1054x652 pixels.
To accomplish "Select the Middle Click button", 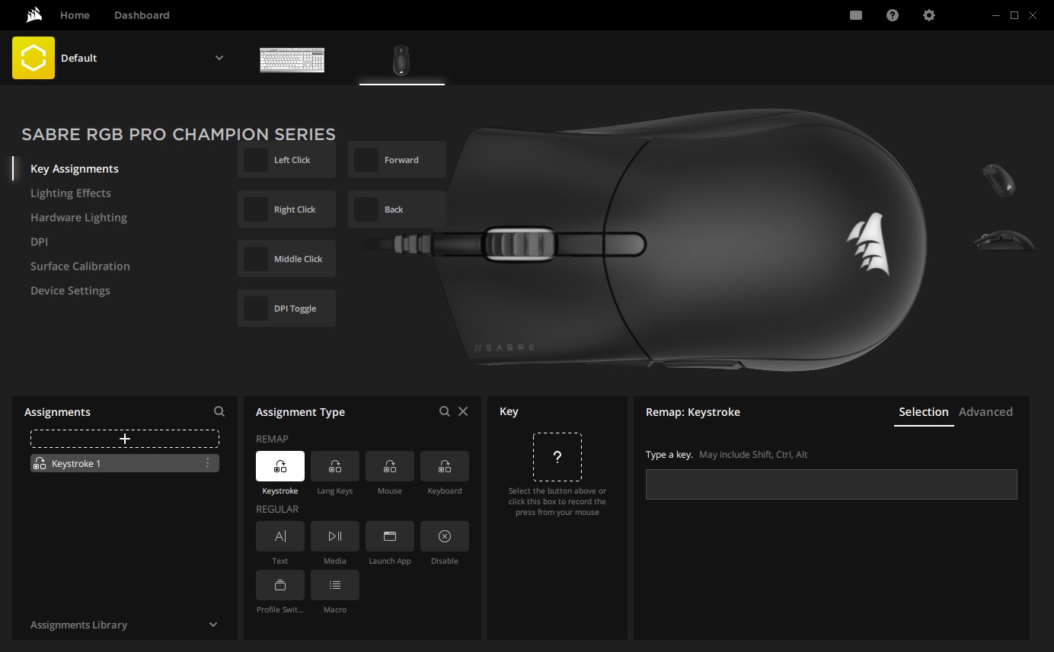I will click(x=286, y=259).
